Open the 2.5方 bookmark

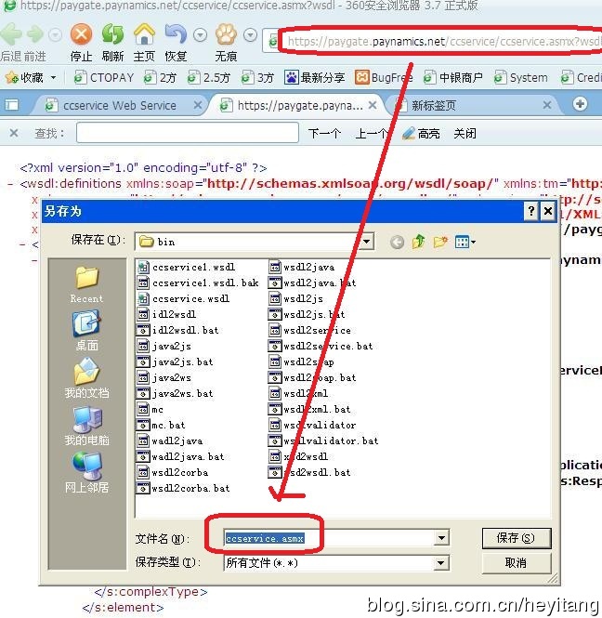(209, 78)
